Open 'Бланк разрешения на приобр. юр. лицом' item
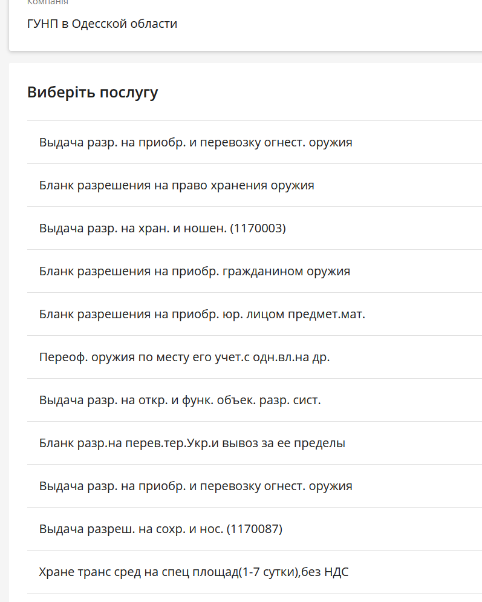The image size is (482, 602). point(202,315)
